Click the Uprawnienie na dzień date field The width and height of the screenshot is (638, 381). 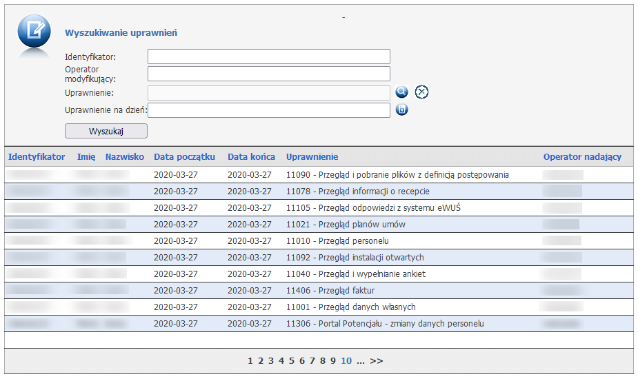(x=270, y=110)
